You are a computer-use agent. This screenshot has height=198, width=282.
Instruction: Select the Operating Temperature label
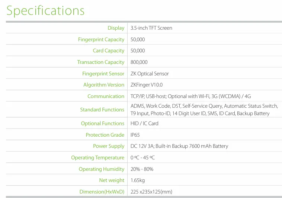97,158
